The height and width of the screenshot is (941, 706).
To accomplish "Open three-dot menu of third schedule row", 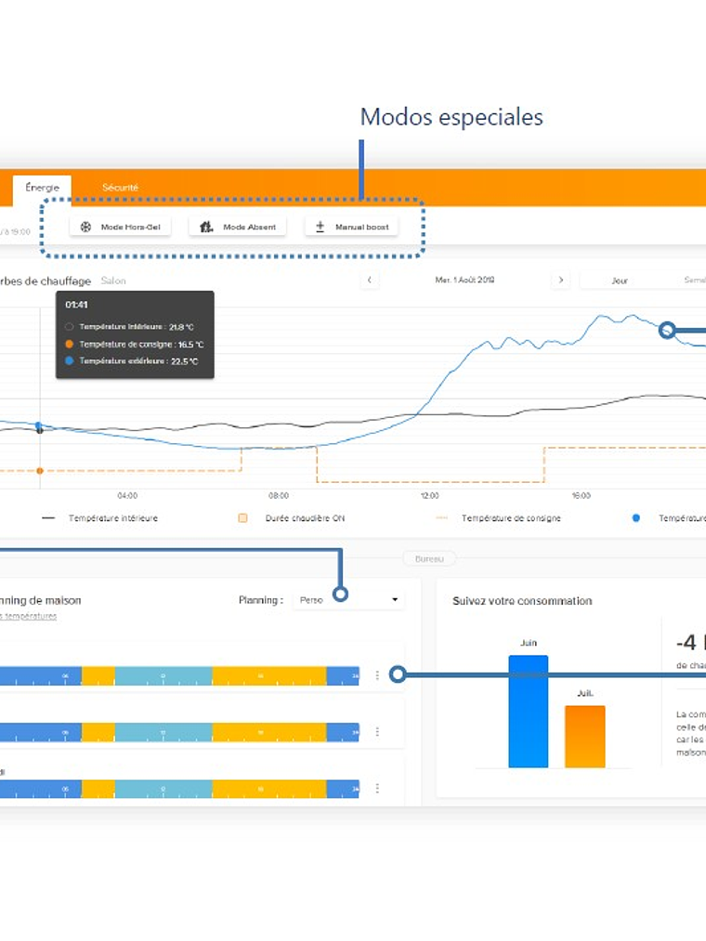I will click(x=377, y=788).
